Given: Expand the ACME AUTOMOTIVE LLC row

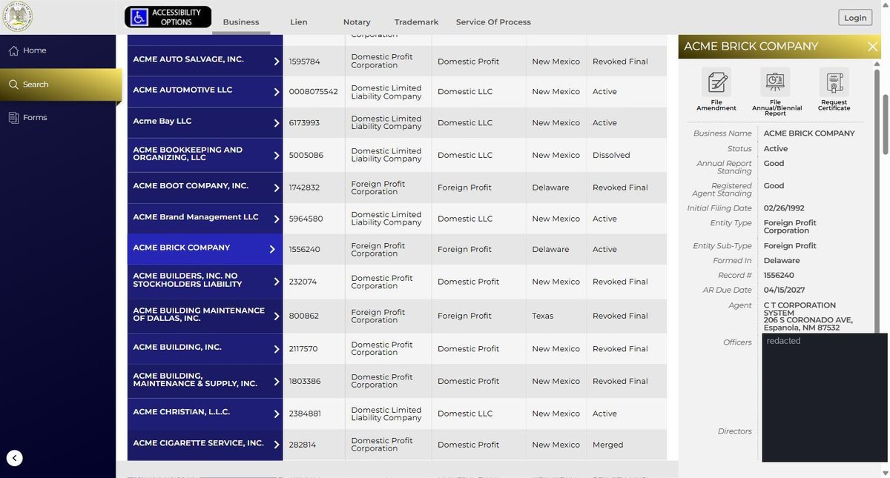Looking at the screenshot, I should tap(276, 92).
